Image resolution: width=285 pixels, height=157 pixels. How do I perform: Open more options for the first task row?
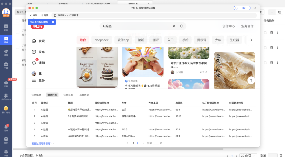pyautogui.click(x=277, y=32)
